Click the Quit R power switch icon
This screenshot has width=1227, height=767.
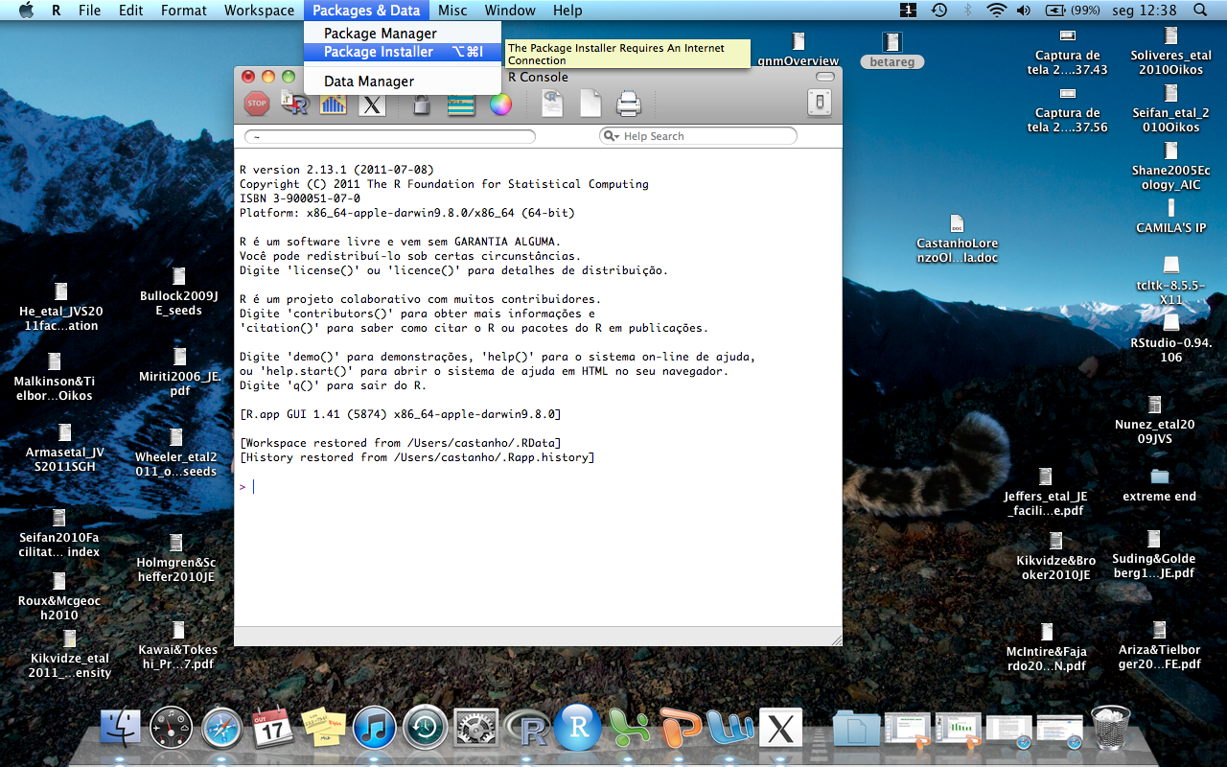(819, 103)
